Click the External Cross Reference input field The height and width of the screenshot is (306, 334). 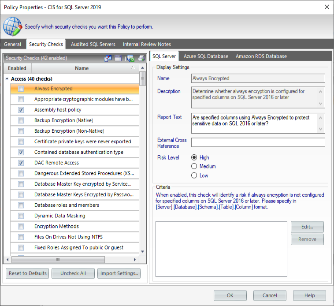pyautogui.click(x=258, y=142)
